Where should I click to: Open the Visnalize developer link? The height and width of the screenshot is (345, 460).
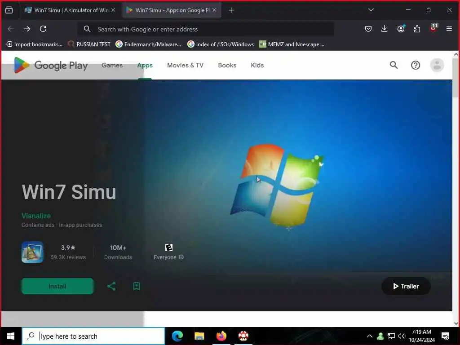(36, 216)
